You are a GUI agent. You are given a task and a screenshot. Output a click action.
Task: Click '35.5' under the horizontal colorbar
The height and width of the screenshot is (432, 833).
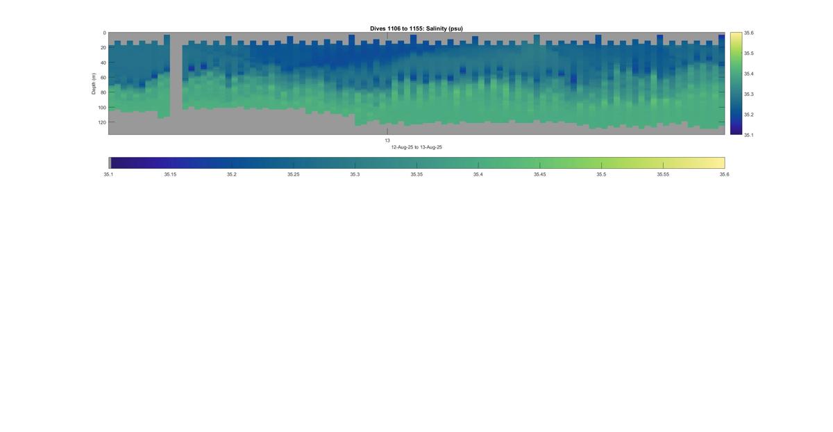[601, 175]
